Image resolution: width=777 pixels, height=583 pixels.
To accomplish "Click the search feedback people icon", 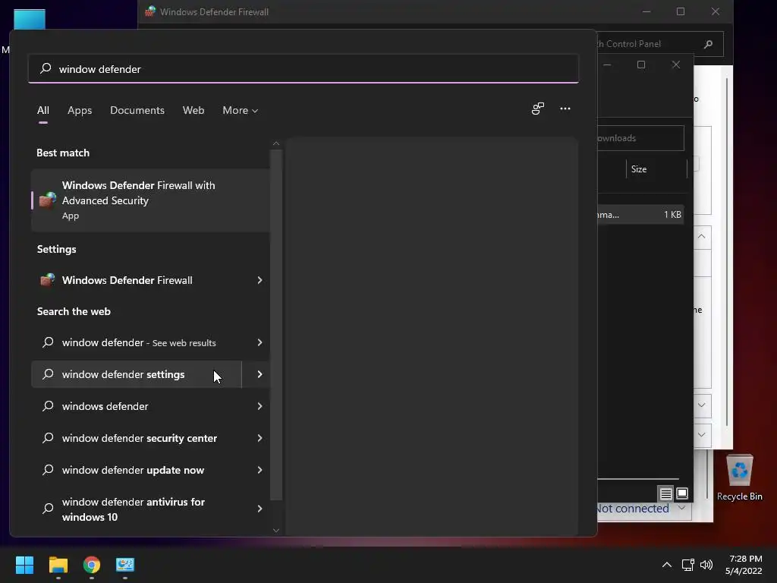I will pos(538,109).
